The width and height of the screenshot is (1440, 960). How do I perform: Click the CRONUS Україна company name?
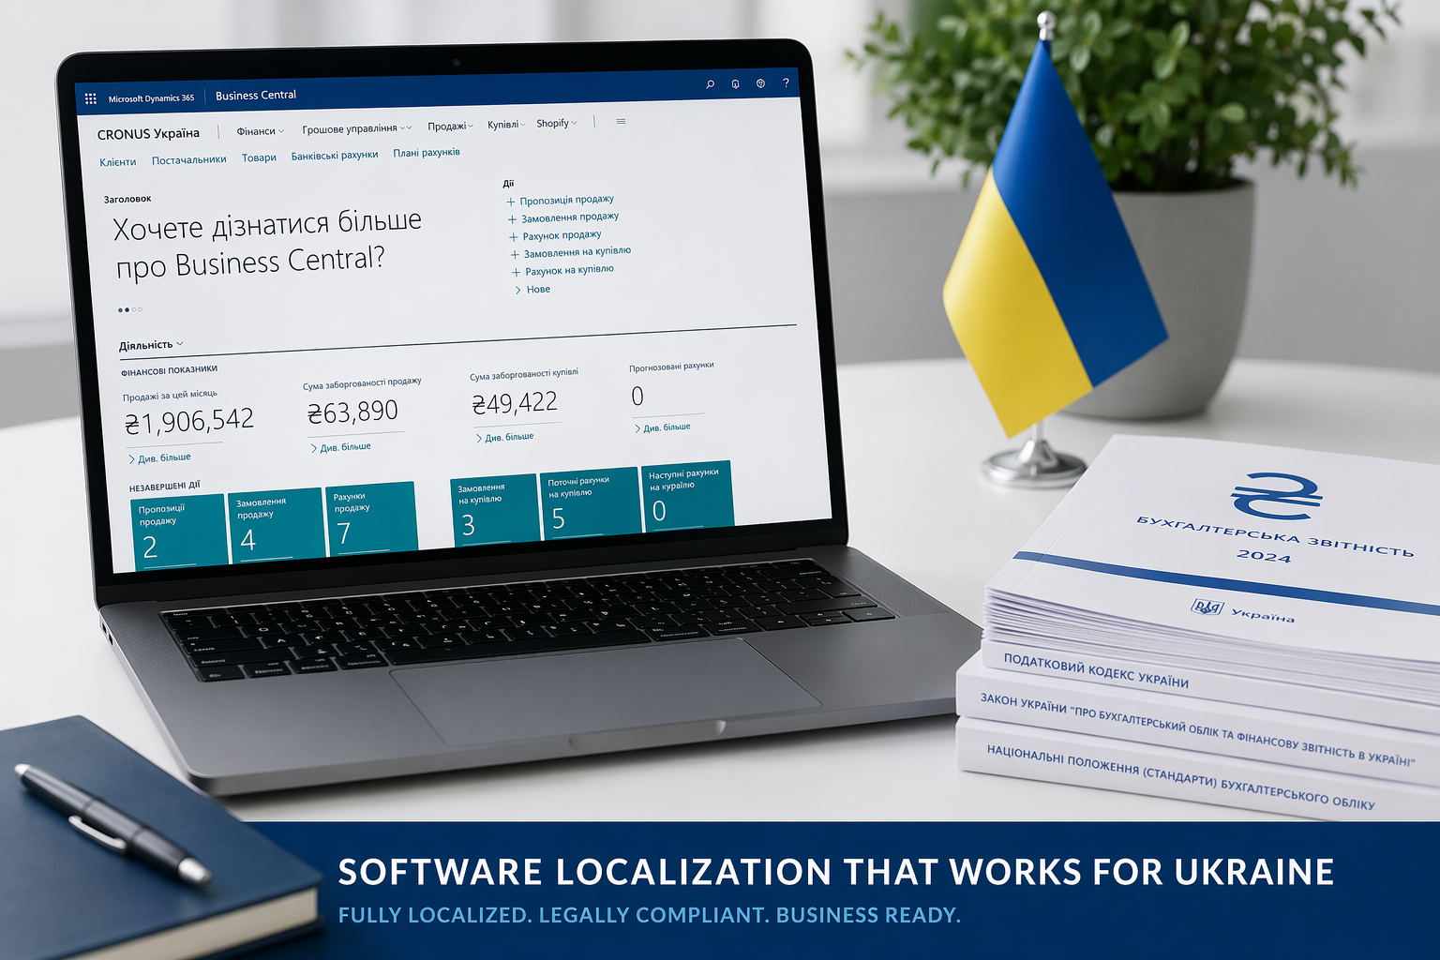pyautogui.click(x=148, y=134)
